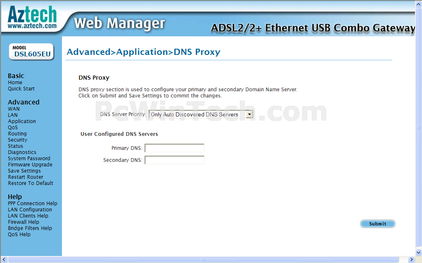Viewport: 422px width, 263px height.
Task: Open PPP Connection Help
Action: point(33,203)
